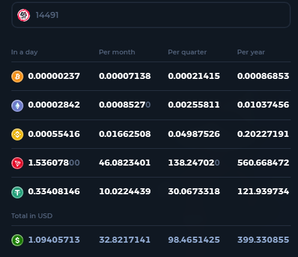Select the 'In a day' column header
298x257 pixels.
tap(25, 52)
